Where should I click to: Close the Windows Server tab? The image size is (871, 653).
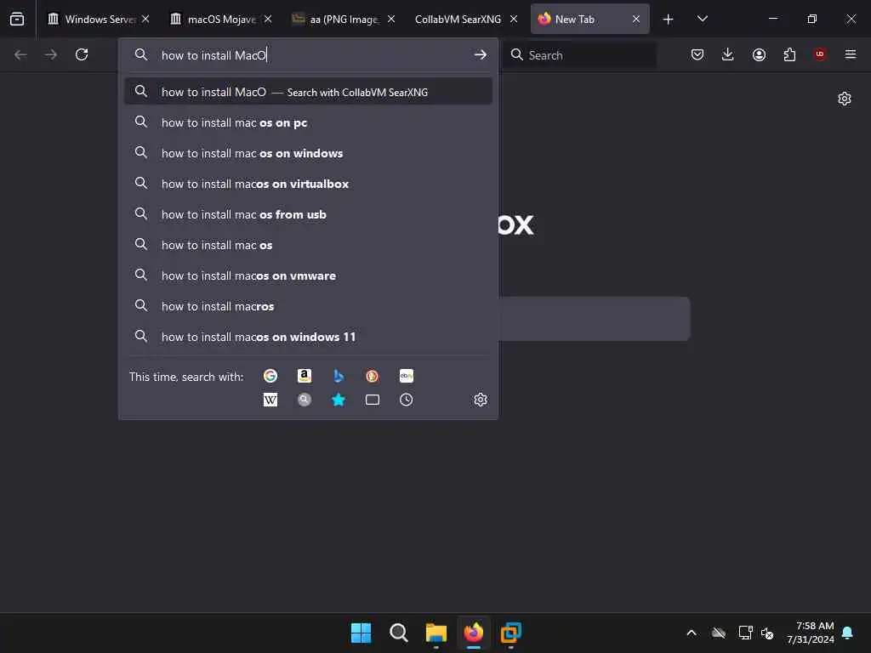tap(145, 19)
